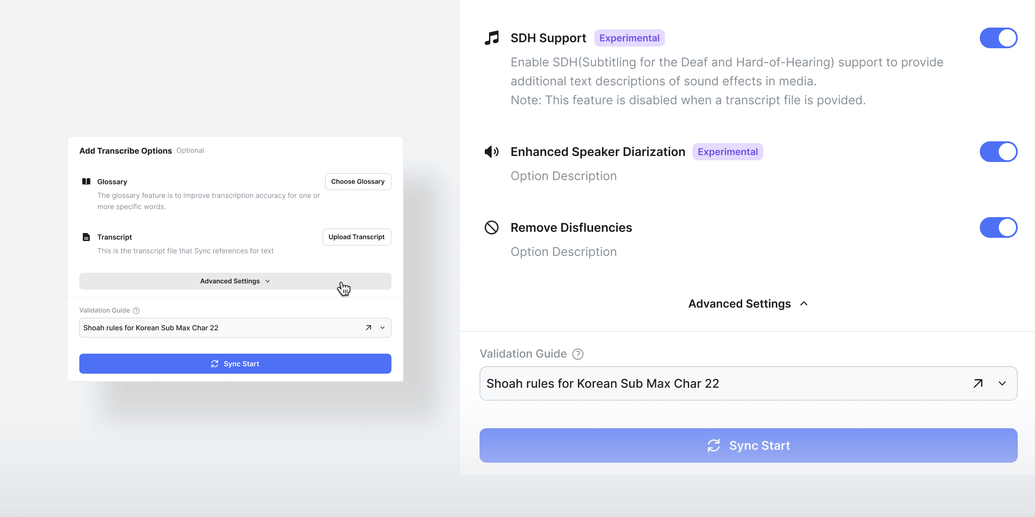Open validation guide link arrow in large panel

[x=978, y=383]
